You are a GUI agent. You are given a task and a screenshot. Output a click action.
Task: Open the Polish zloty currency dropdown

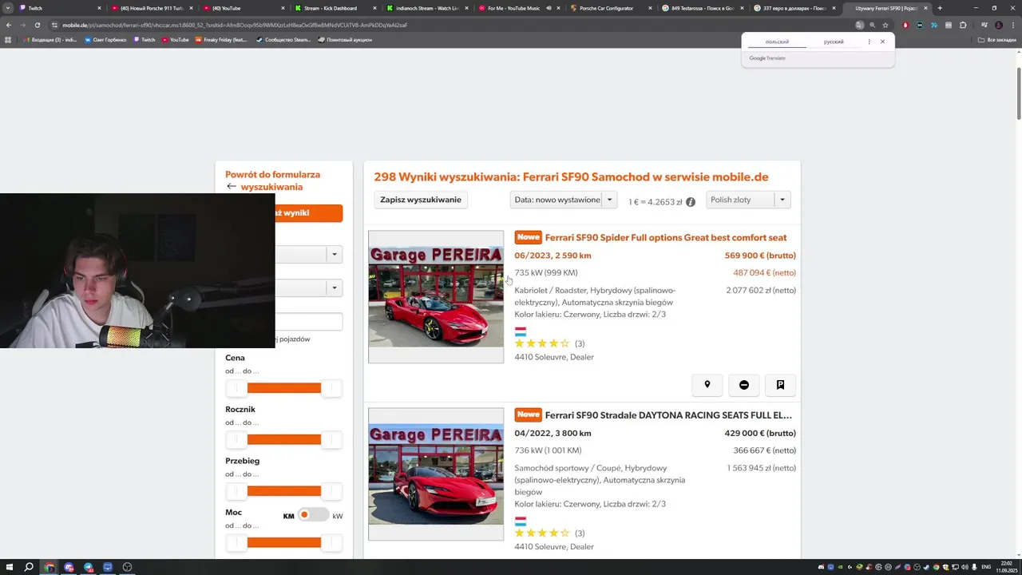748,200
